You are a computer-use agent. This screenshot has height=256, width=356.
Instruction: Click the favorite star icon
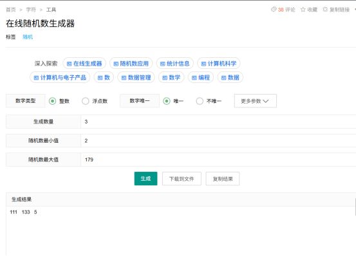(303, 9)
